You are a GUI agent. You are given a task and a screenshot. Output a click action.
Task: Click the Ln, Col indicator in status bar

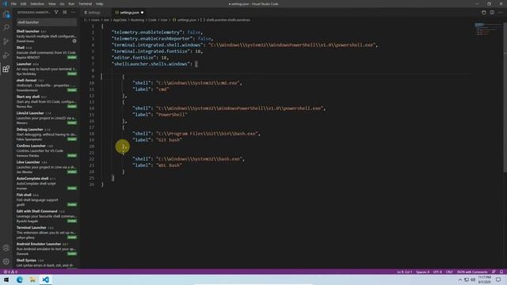click(x=404, y=272)
